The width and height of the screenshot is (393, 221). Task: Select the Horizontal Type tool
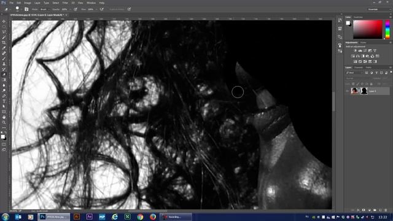tap(4, 101)
